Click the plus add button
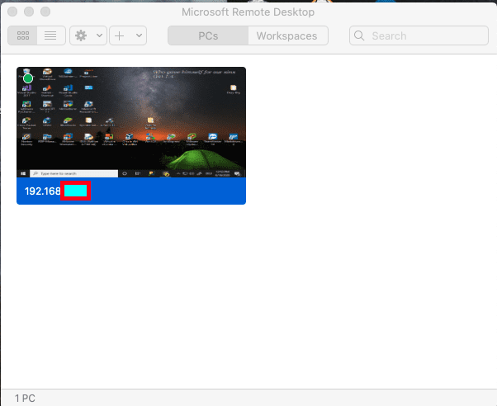 click(x=120, y=35)
